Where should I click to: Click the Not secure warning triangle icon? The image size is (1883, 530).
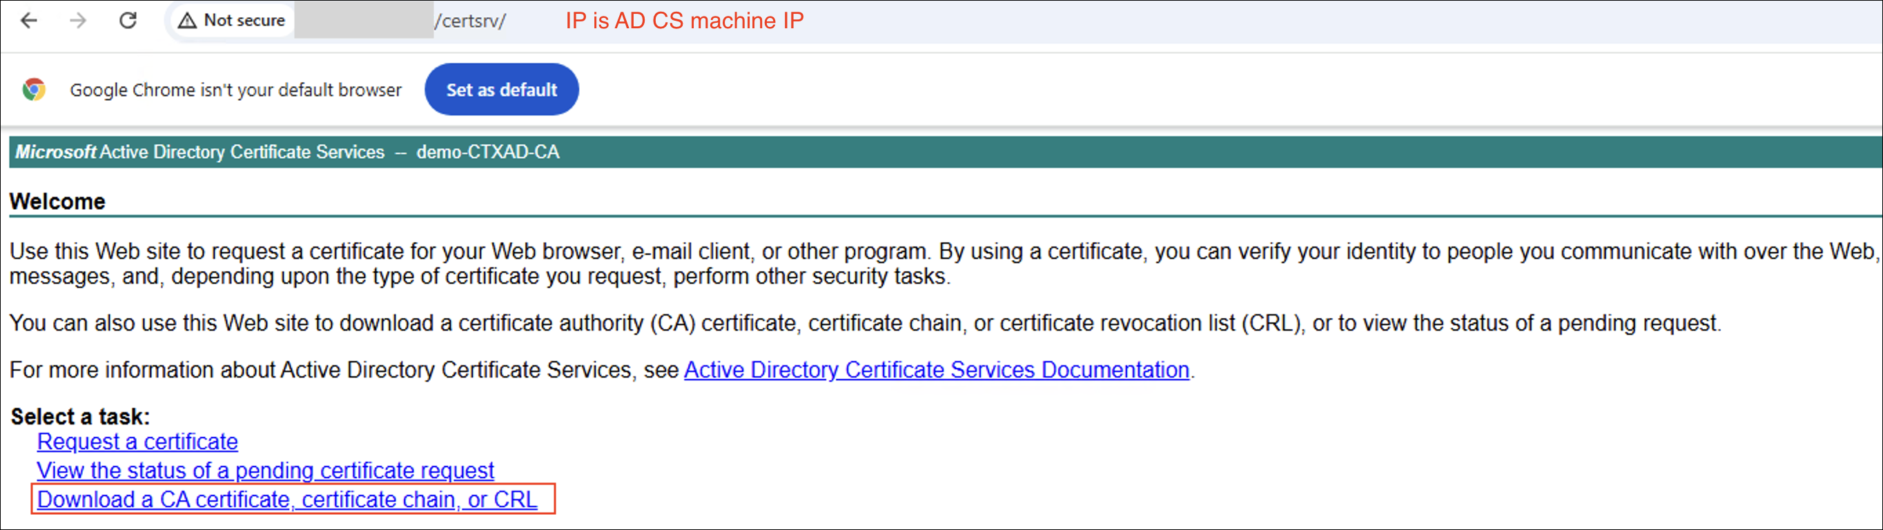[x=187, y=21]
